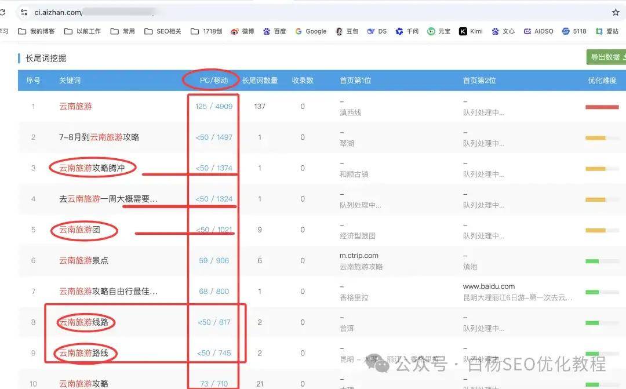Image resolution: width=626 pixels, height=389 pixels.
Task: Open the 常用 bookmark folder
Action: tap(122, 31)
